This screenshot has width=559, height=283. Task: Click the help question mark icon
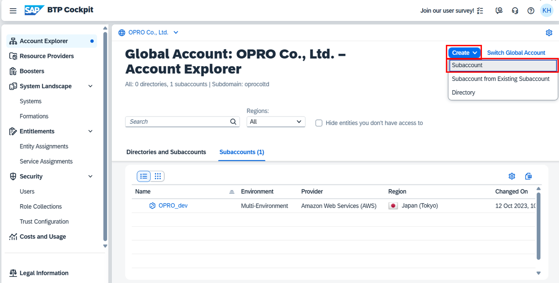point(531,11)
